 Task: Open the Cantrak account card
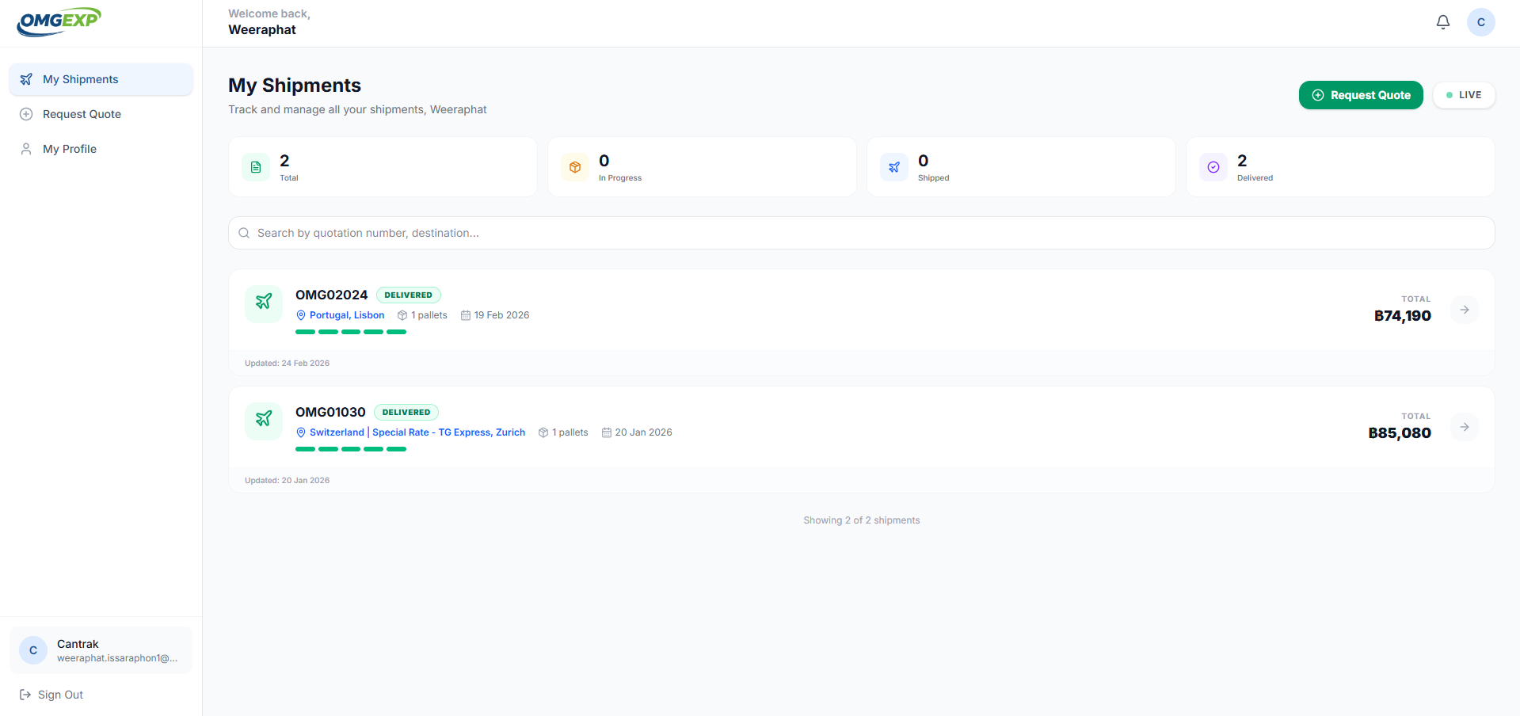[x=101, y=650]
